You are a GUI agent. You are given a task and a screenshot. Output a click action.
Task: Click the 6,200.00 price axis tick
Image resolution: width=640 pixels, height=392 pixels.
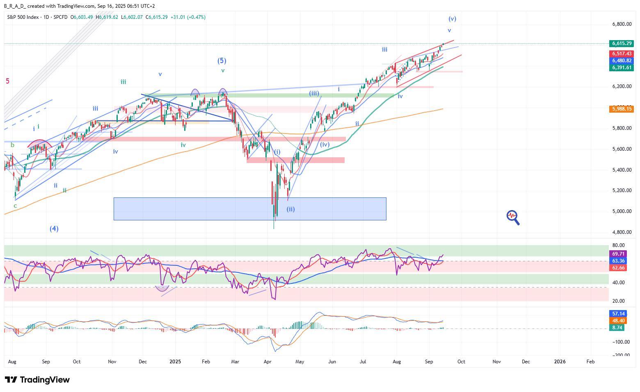[x=622, y=86]
